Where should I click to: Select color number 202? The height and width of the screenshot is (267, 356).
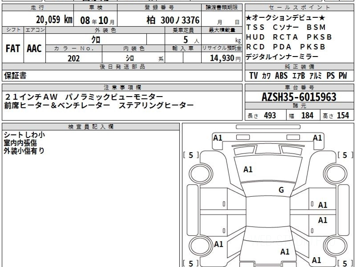74,58
